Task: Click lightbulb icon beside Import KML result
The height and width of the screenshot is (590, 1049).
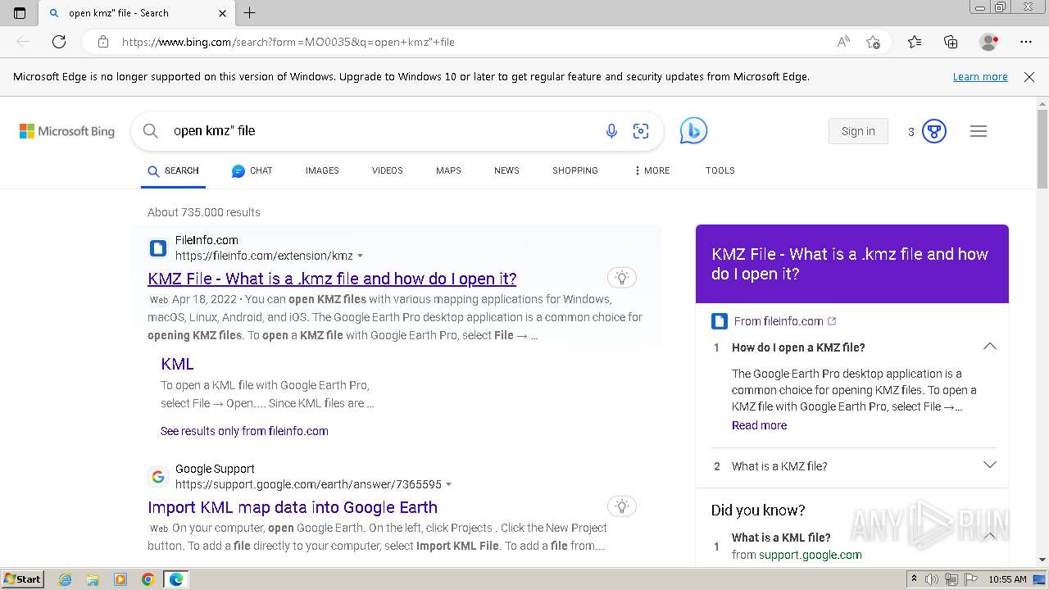Action: pos(622,506)
